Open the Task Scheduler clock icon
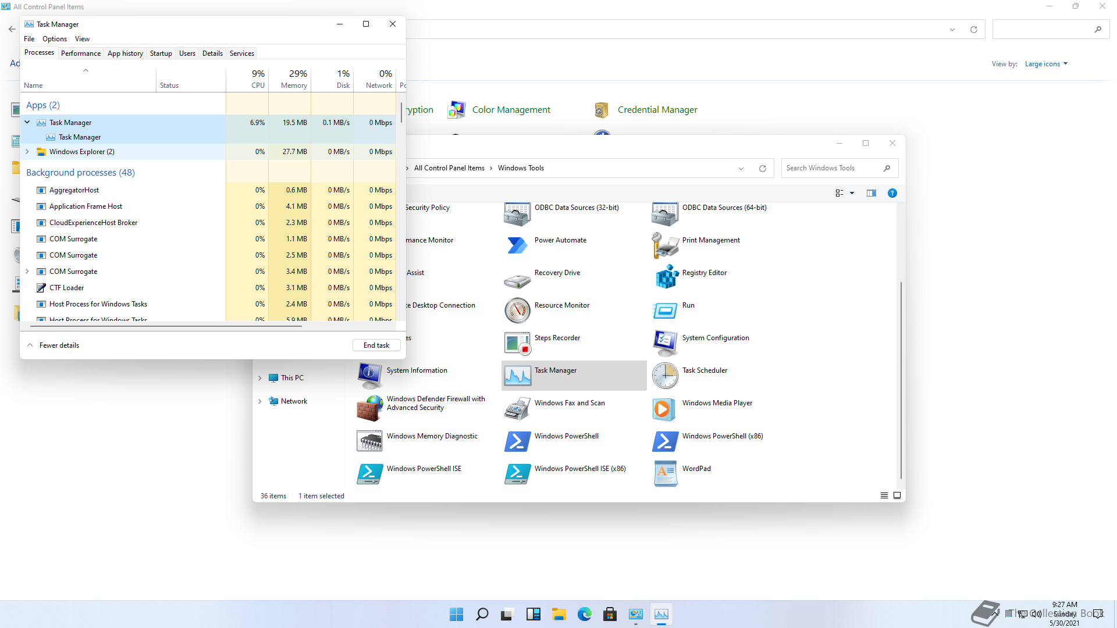 point(665,376)
